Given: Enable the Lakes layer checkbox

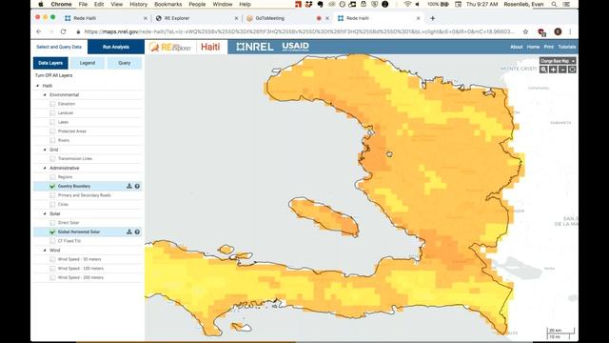Looking at the screenshot, I should click(52, 122).
